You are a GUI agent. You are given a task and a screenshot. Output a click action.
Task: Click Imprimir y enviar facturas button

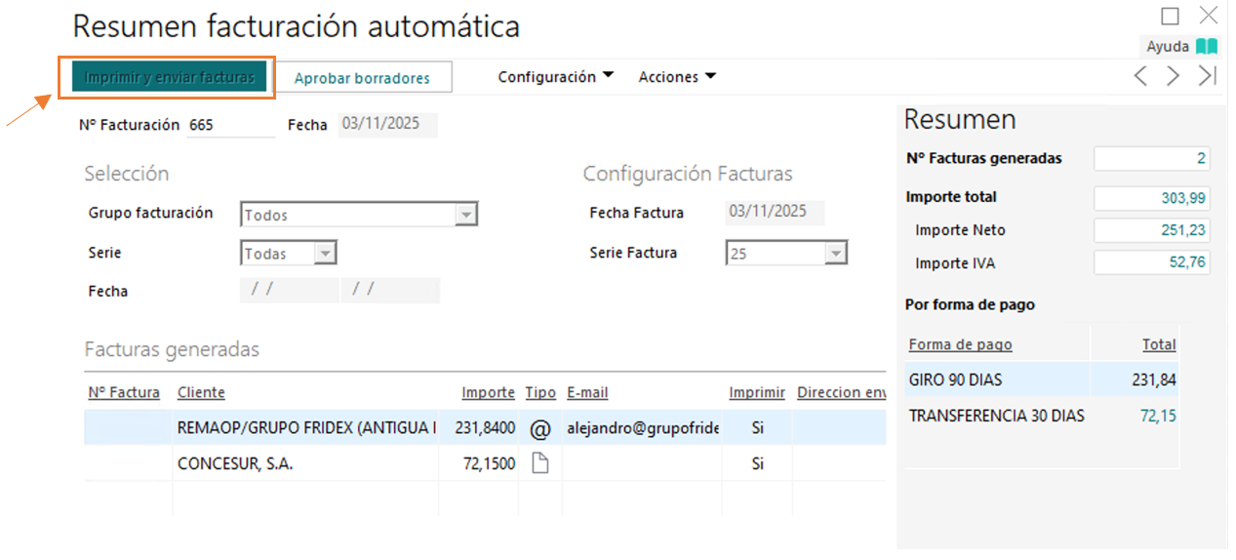click(169, 77)
